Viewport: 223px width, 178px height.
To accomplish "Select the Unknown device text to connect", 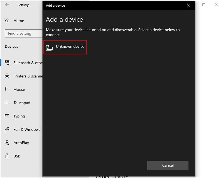I will 70,46.
